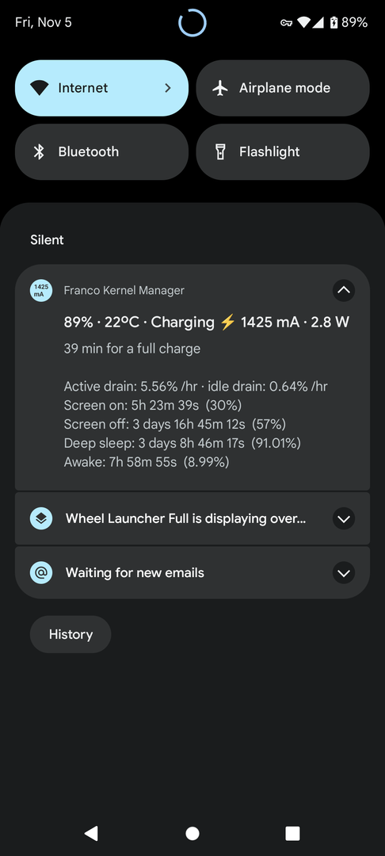Tap the Wheel Launcher overlay layers icon
This screenshot has height=856, width=385.
coord(41,518)
